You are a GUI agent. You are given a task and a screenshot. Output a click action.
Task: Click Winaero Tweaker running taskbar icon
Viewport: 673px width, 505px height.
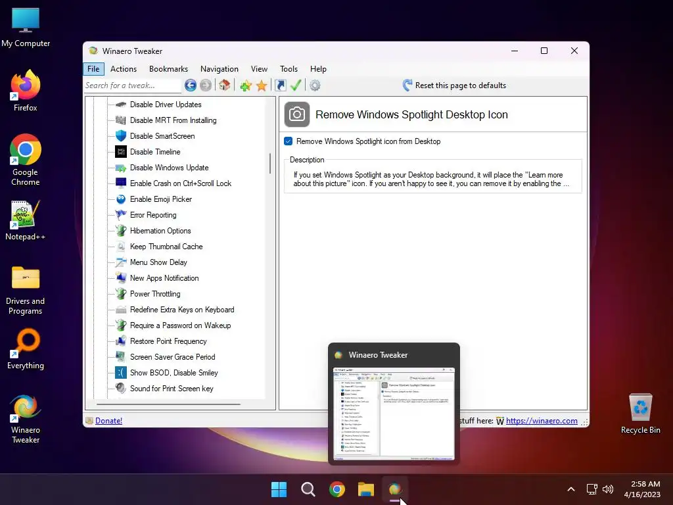[x=395, y=489]
